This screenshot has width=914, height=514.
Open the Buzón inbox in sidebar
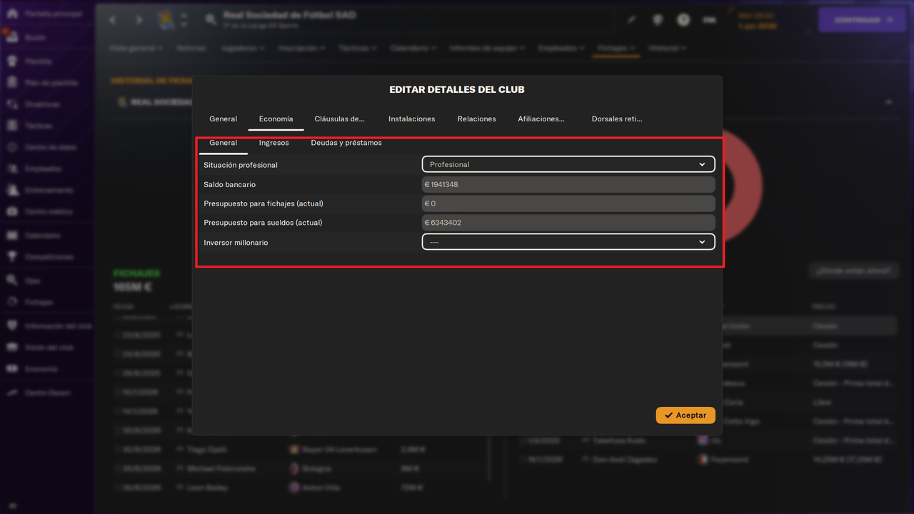[12, 37]
